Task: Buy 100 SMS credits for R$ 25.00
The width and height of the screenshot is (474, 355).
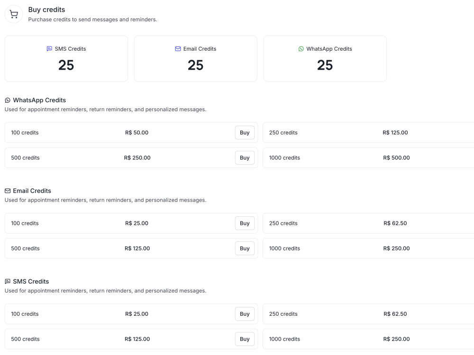Action: point(245,314)
